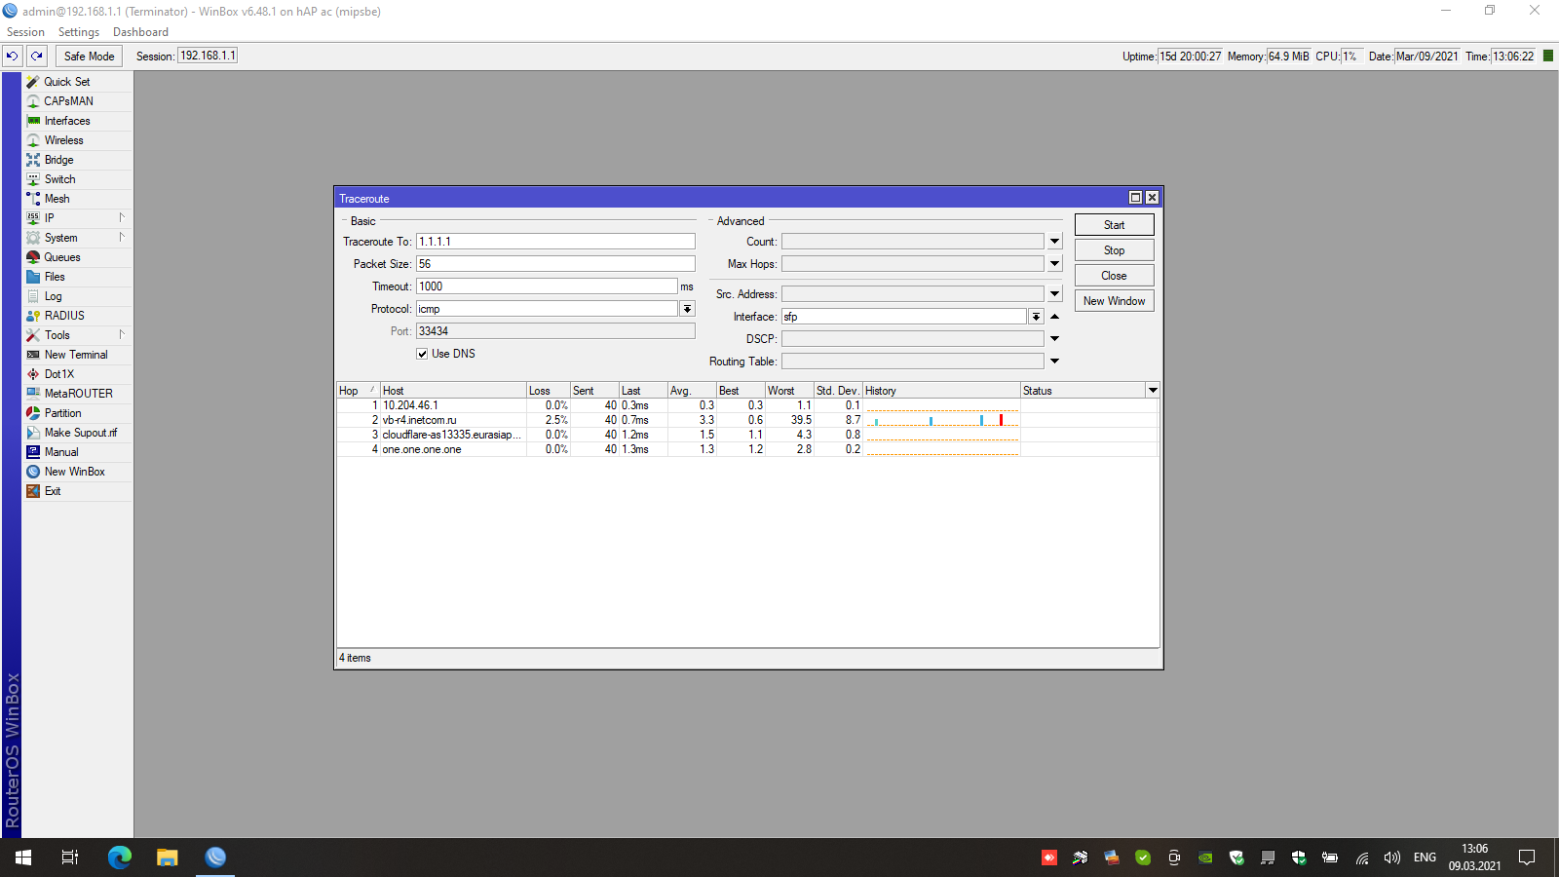
Task: Click the Close button in Traceroute
Action: [1115, 276]
